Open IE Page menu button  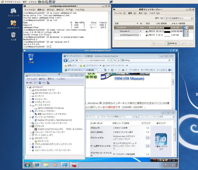coord(134,70)
